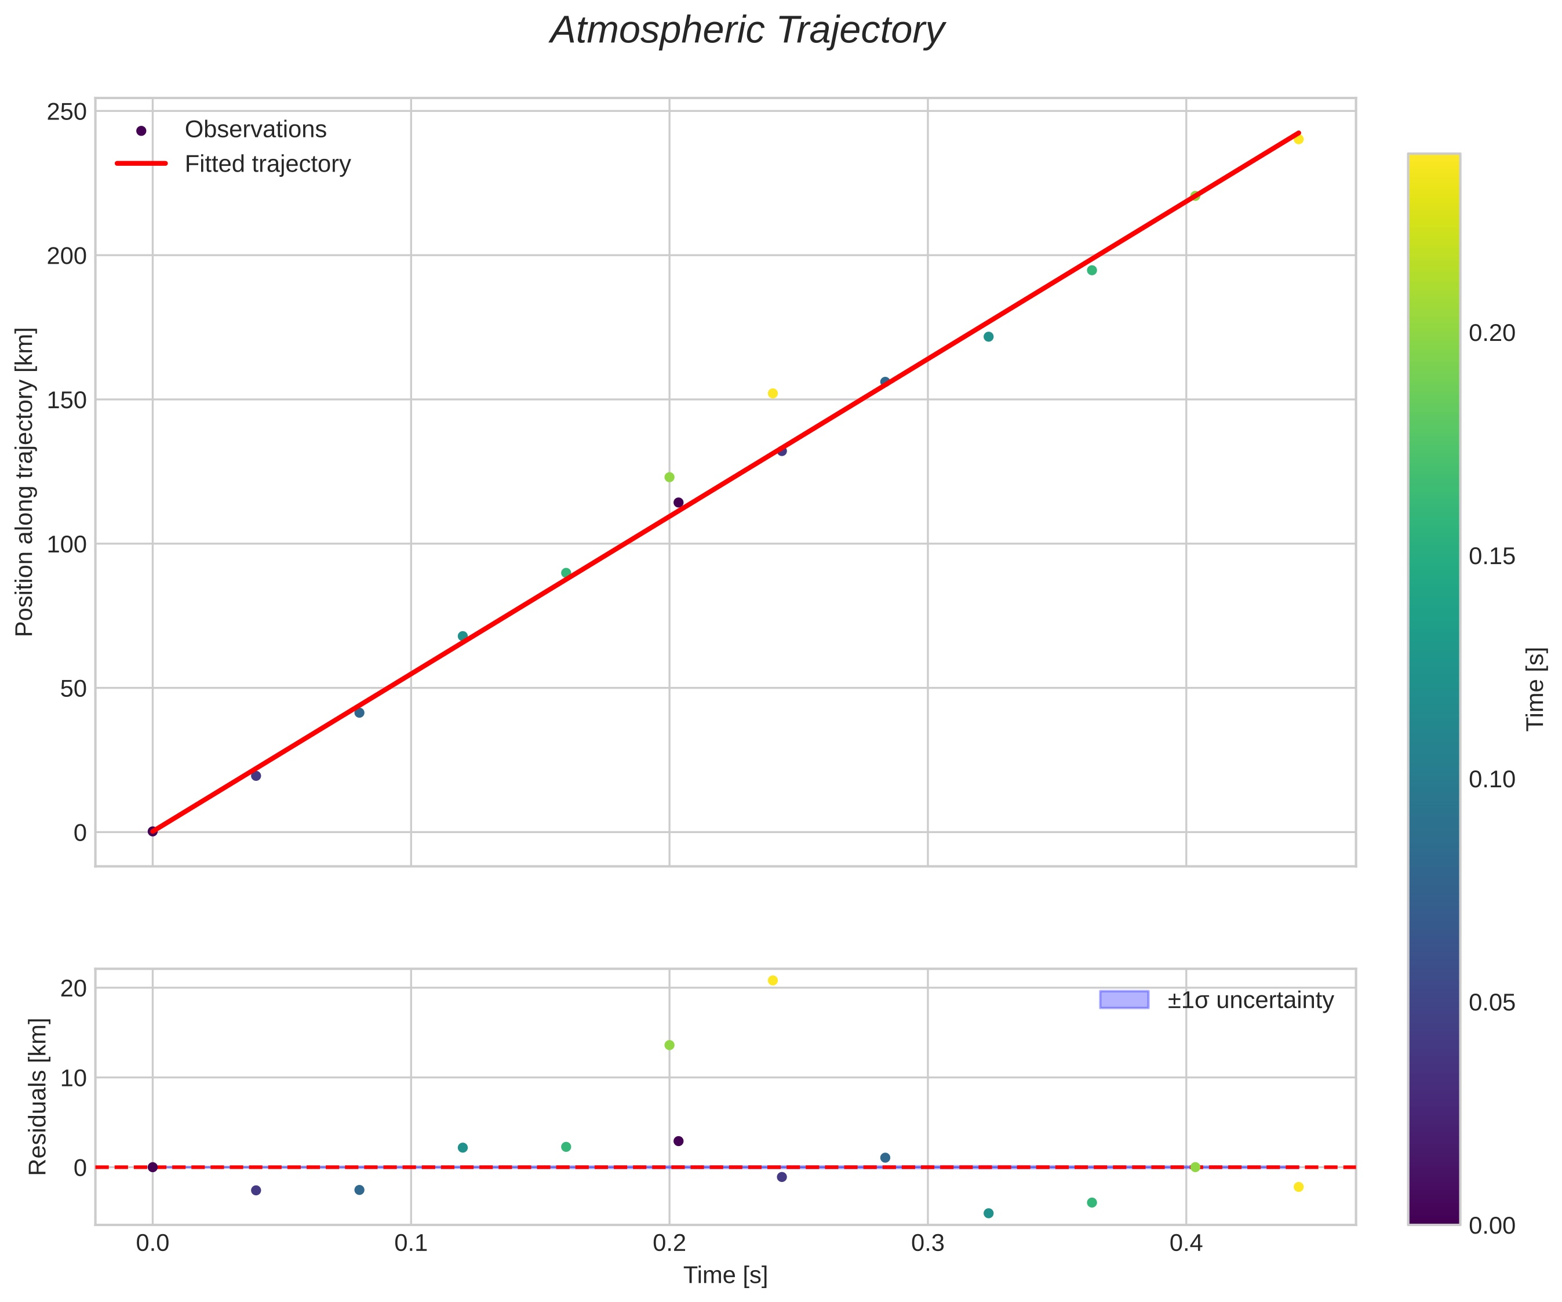Click the 250 tick label on y-axis
The image size is (1562, 1302).
point(67,112)
